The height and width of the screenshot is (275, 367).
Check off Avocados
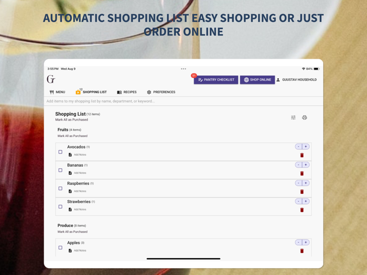point(60,152)
